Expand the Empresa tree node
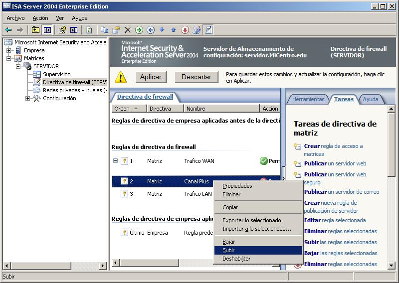The image size is (399, 283). click(x=9, y=50)
